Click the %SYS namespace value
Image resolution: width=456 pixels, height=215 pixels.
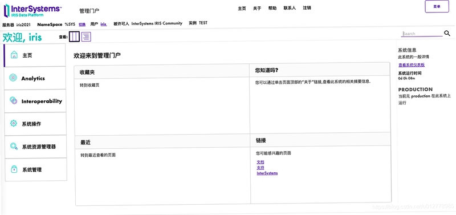(x=70, y=25)
